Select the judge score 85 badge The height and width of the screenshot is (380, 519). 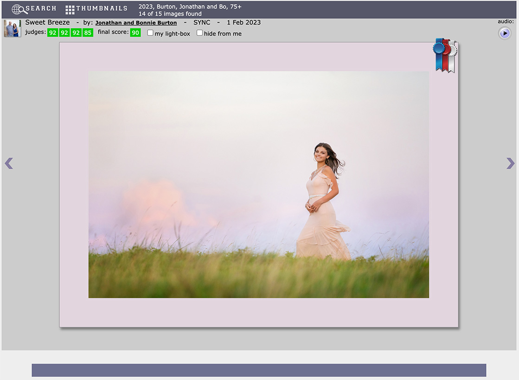88,33
